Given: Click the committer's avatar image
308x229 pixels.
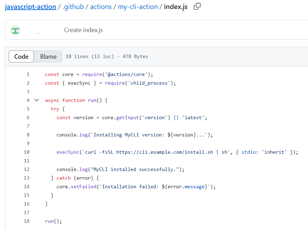Looking at the screenshot, I should (x=15, y=30).
